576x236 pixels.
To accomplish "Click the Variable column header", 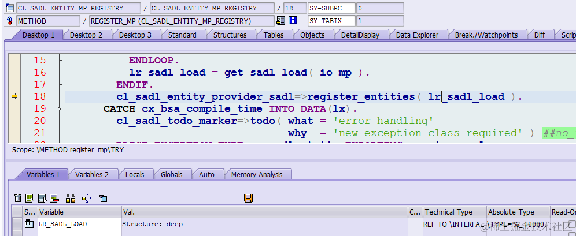I will pos(80,212).
